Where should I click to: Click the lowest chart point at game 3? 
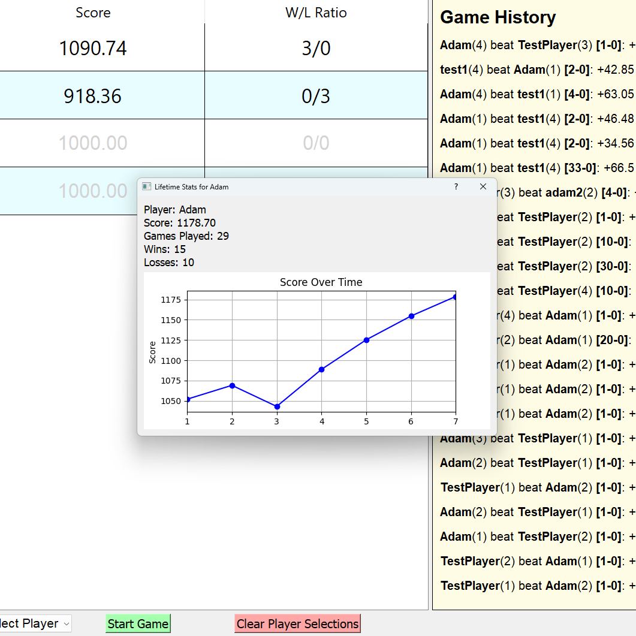pyautogui.click(x=277, y=406)
